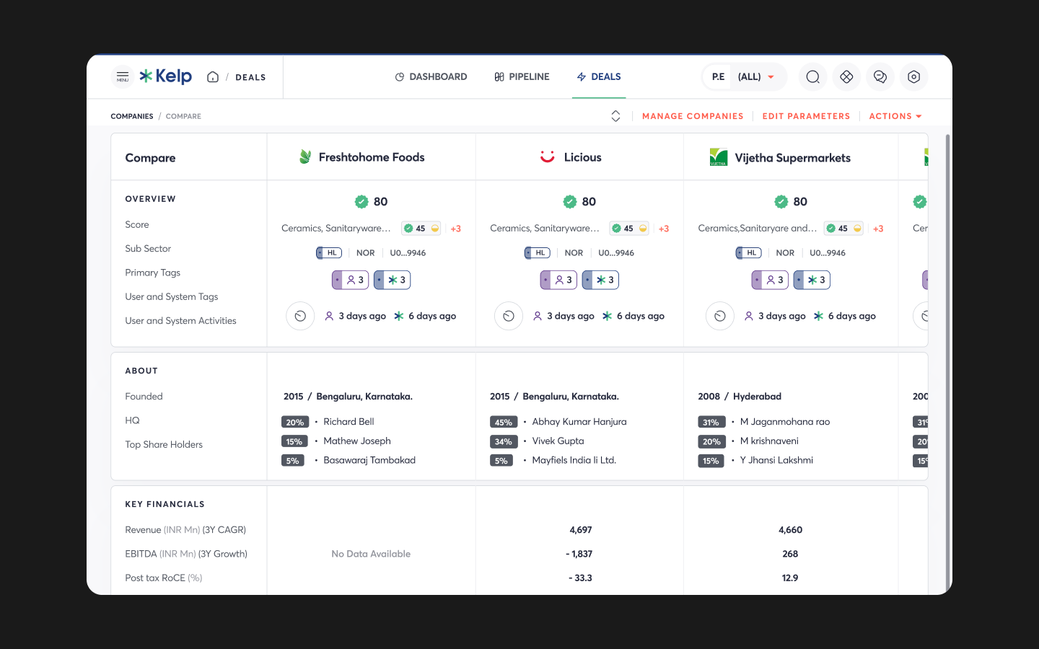Viewport: 1039px width, 649px height.
Task: Click the Vijetha Supermarkets logo
Action: tap(719, 157)
